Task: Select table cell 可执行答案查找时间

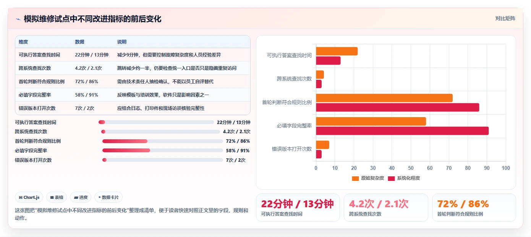Action: (x=39, y=55)
